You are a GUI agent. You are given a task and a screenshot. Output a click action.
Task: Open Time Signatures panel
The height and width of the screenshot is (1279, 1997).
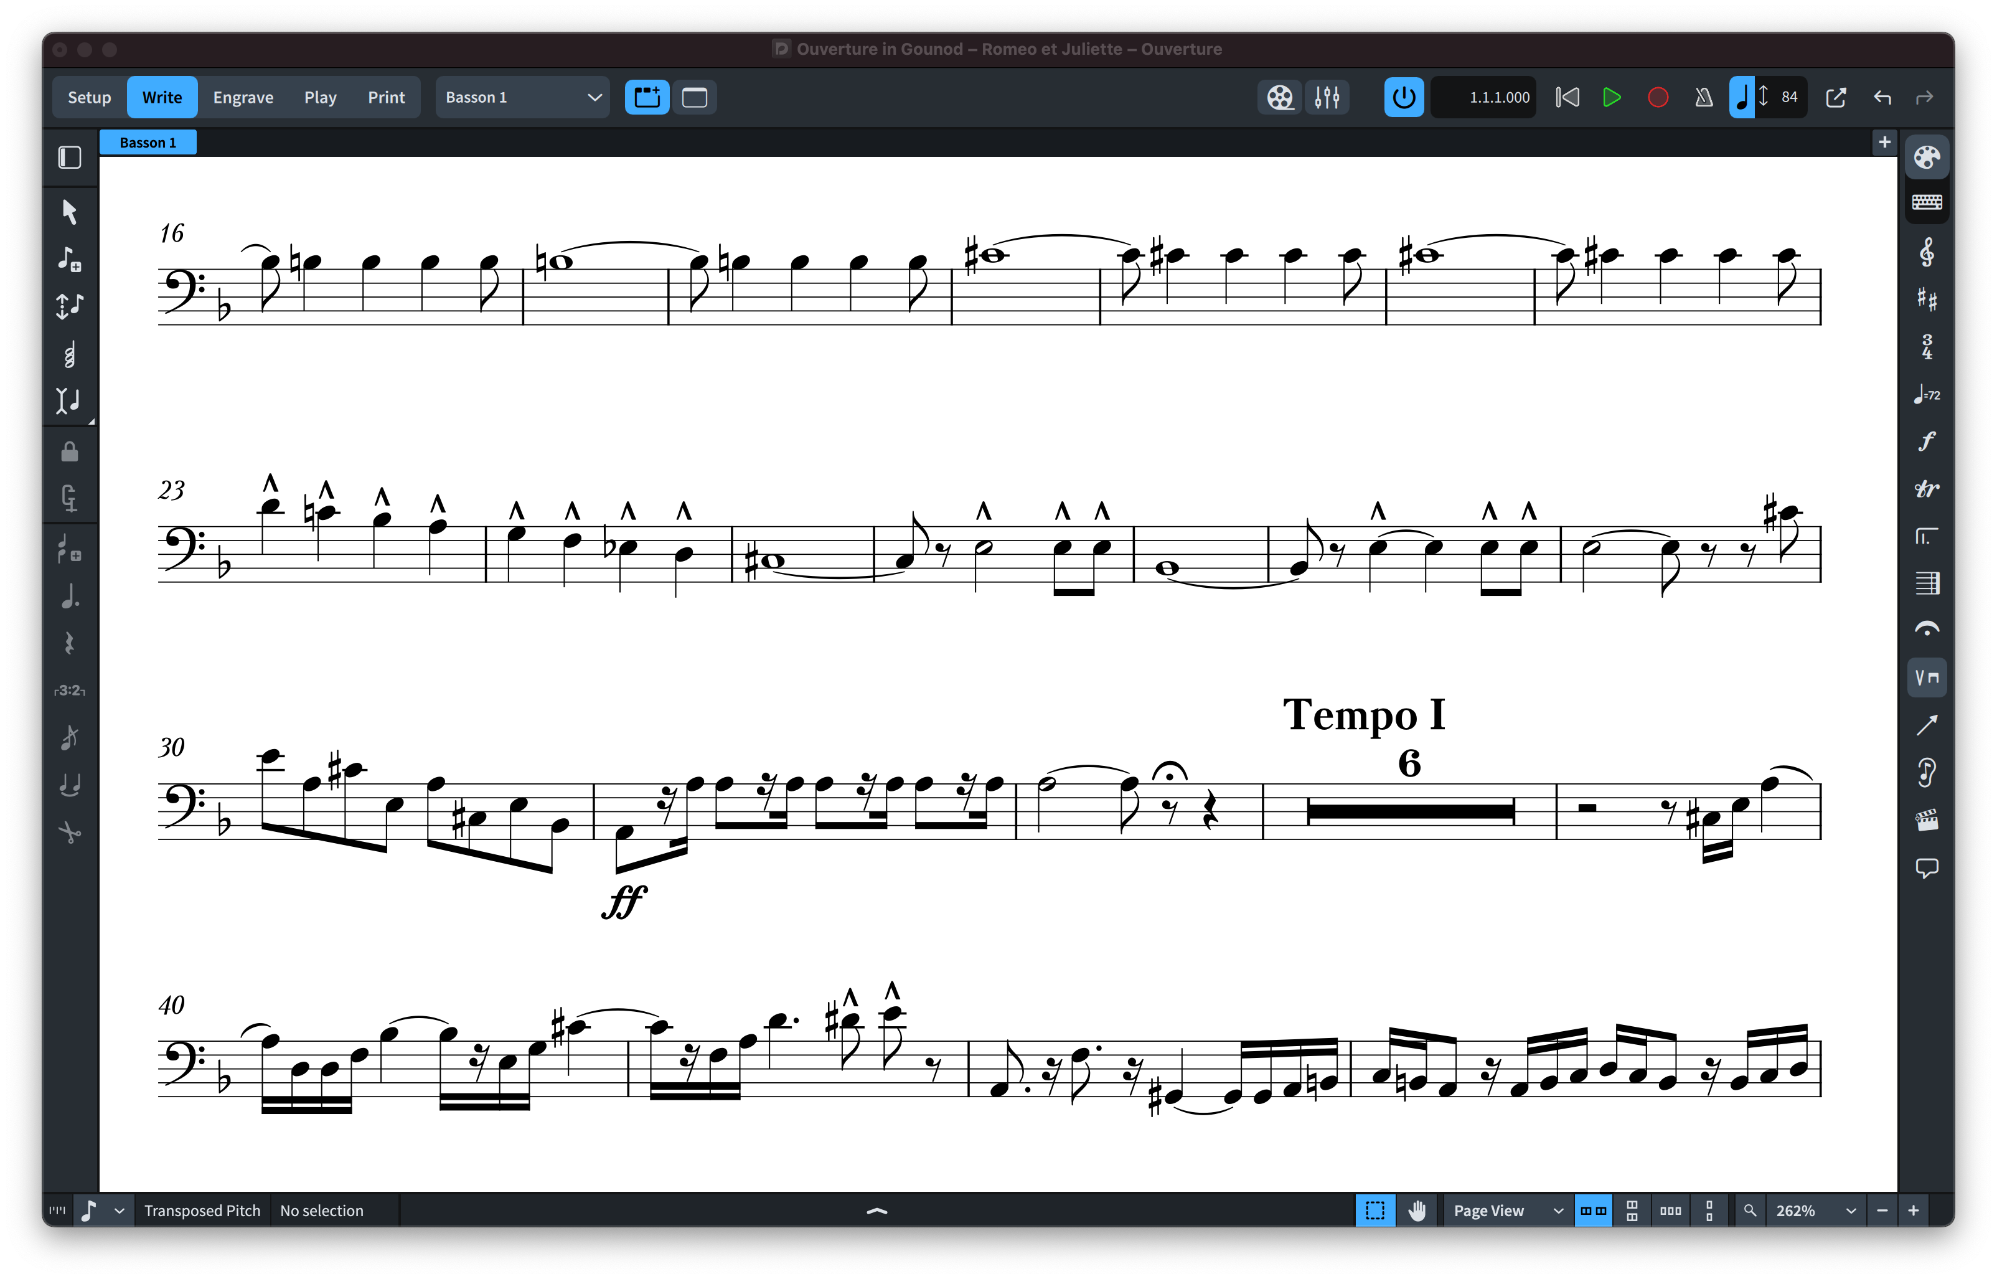pyautogui.click(x=1927, y=346)
